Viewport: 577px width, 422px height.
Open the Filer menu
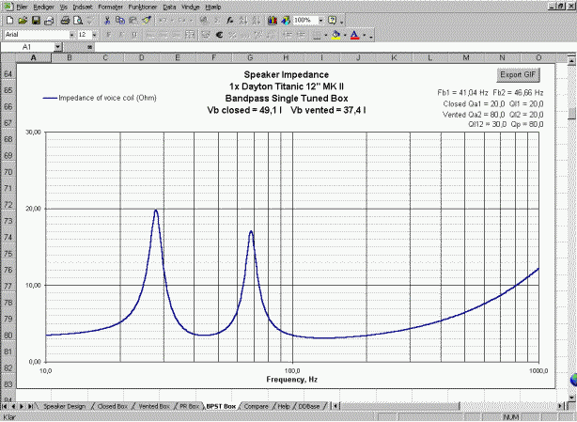[22, 7]
